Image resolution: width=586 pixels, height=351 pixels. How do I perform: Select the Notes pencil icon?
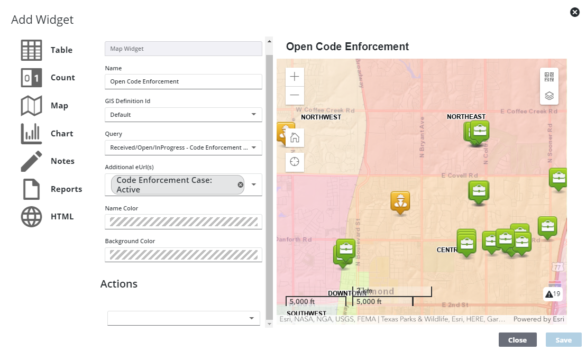(x=31, y=161)
